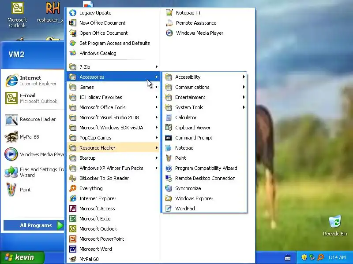
Task: Open Microsoft PowerPoint icon
Action: point(72,238)
